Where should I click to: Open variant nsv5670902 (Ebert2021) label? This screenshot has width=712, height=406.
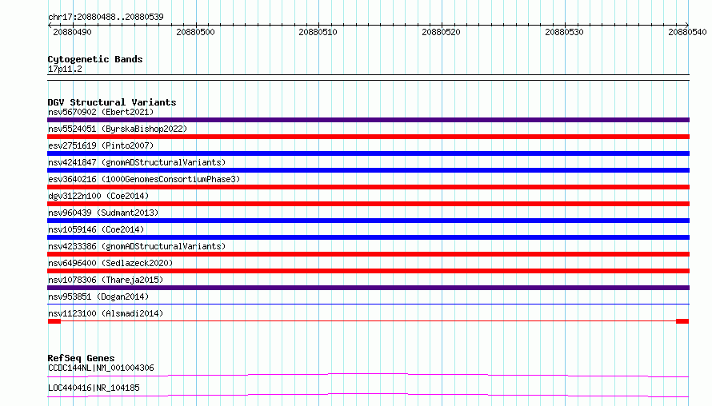click(x=101, y=112)
